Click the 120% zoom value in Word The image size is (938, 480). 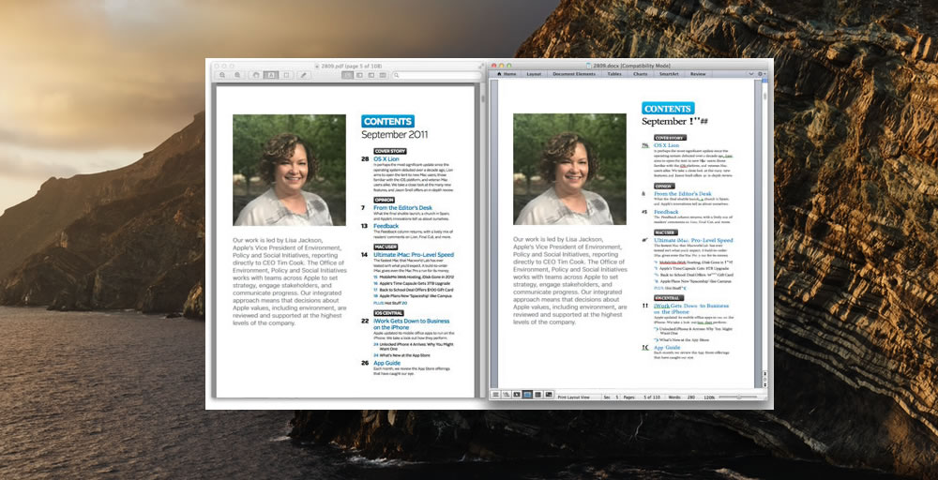click(709, 397)
